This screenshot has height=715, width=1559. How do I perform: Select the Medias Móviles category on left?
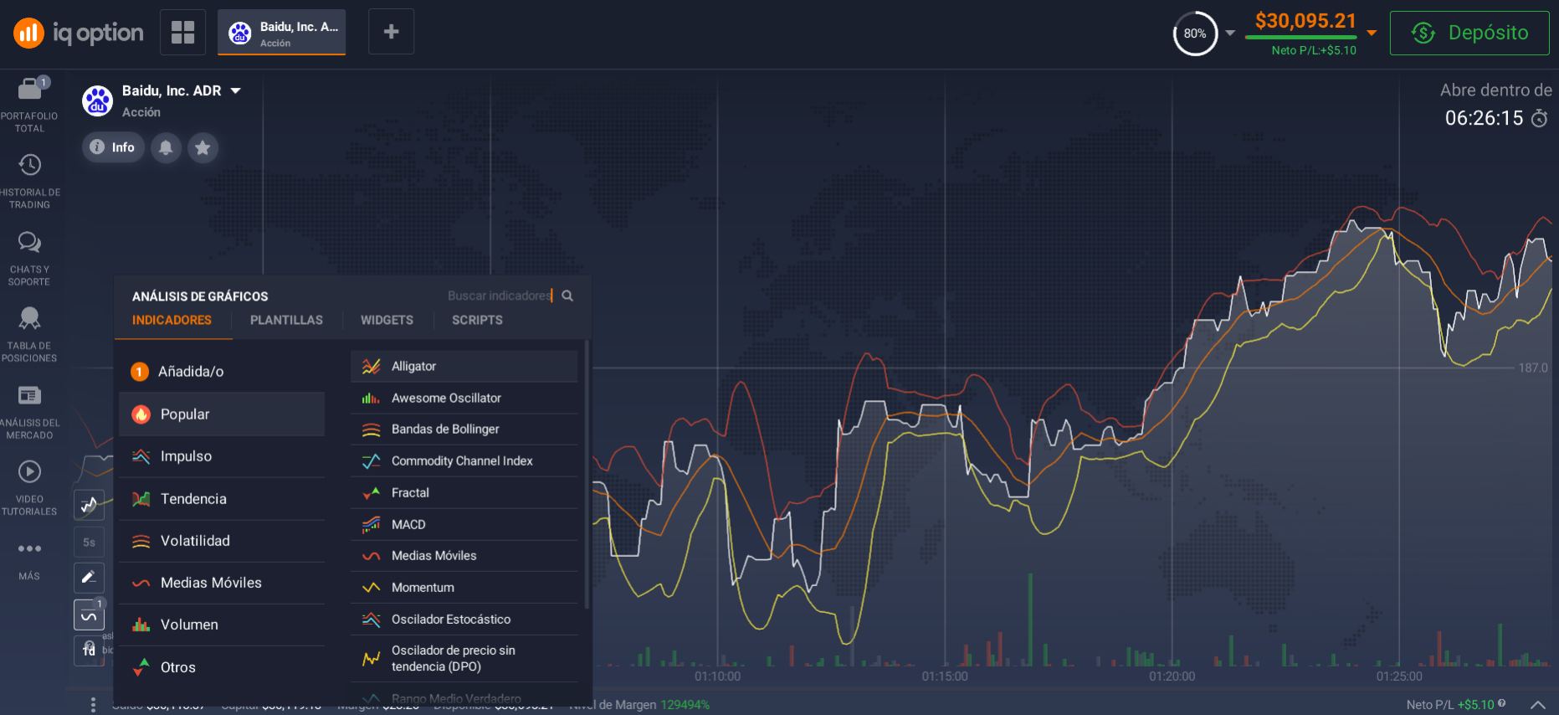(222, 583)
